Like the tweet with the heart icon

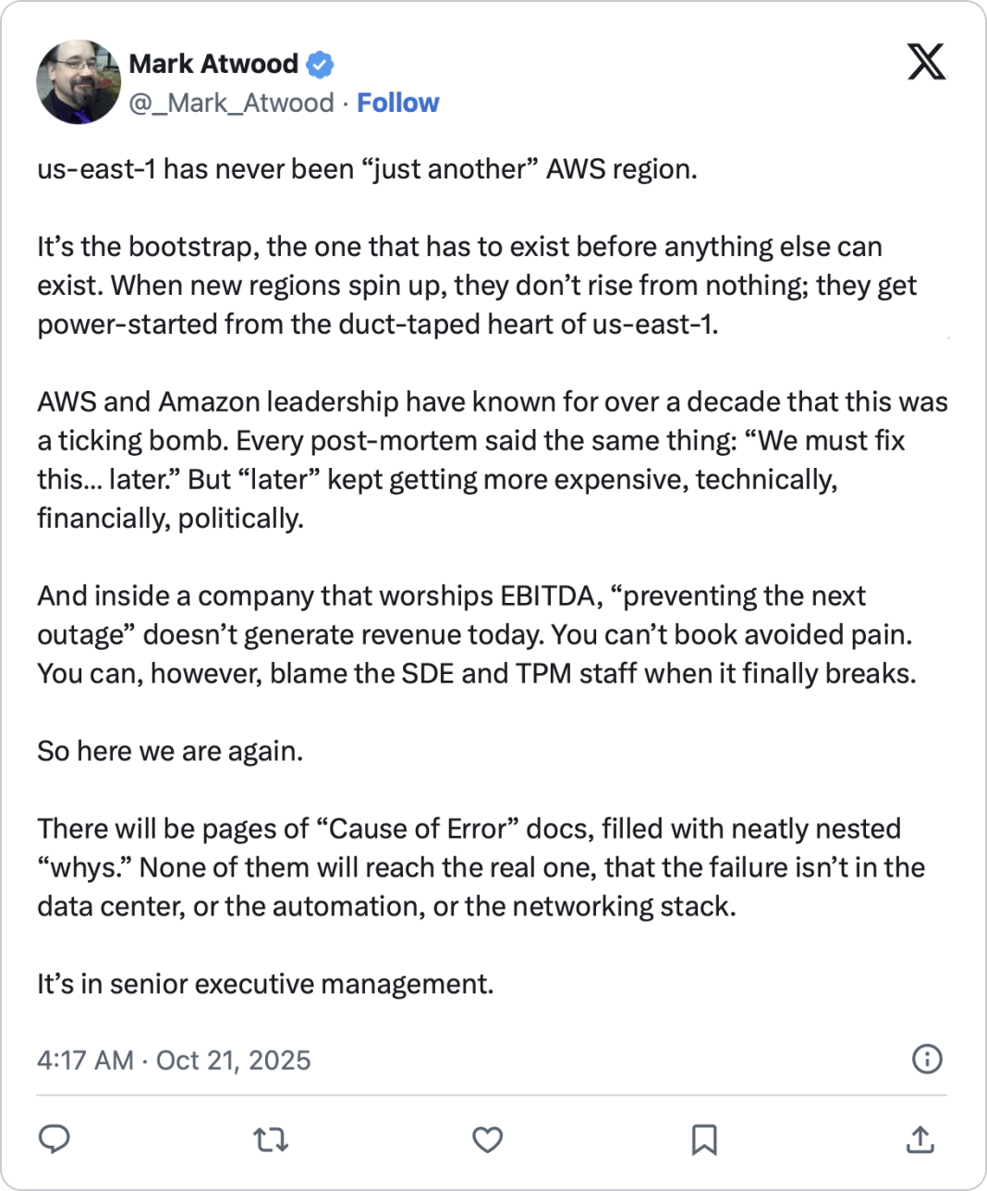[x=487, y=1139]
